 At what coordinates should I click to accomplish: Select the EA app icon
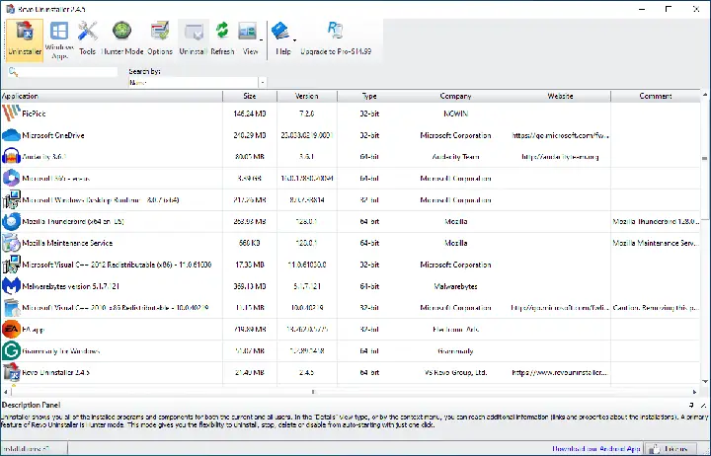tap(11, 329)
